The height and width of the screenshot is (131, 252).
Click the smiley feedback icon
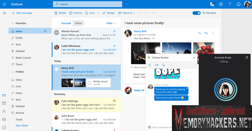239,4
